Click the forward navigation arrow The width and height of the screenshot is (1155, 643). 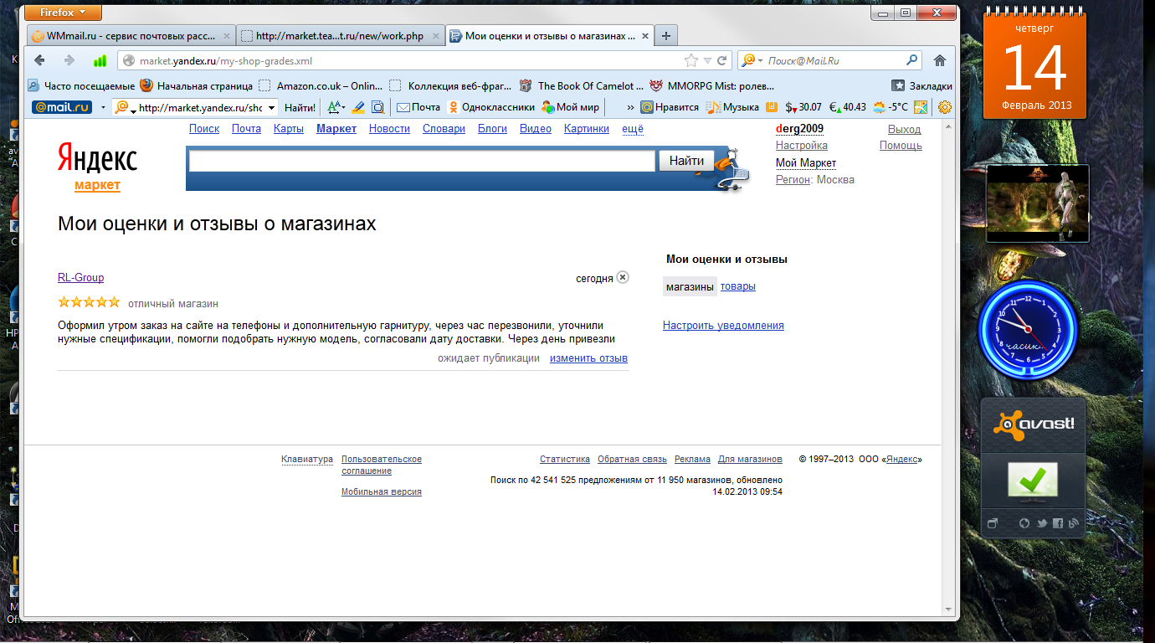point(69,60)
